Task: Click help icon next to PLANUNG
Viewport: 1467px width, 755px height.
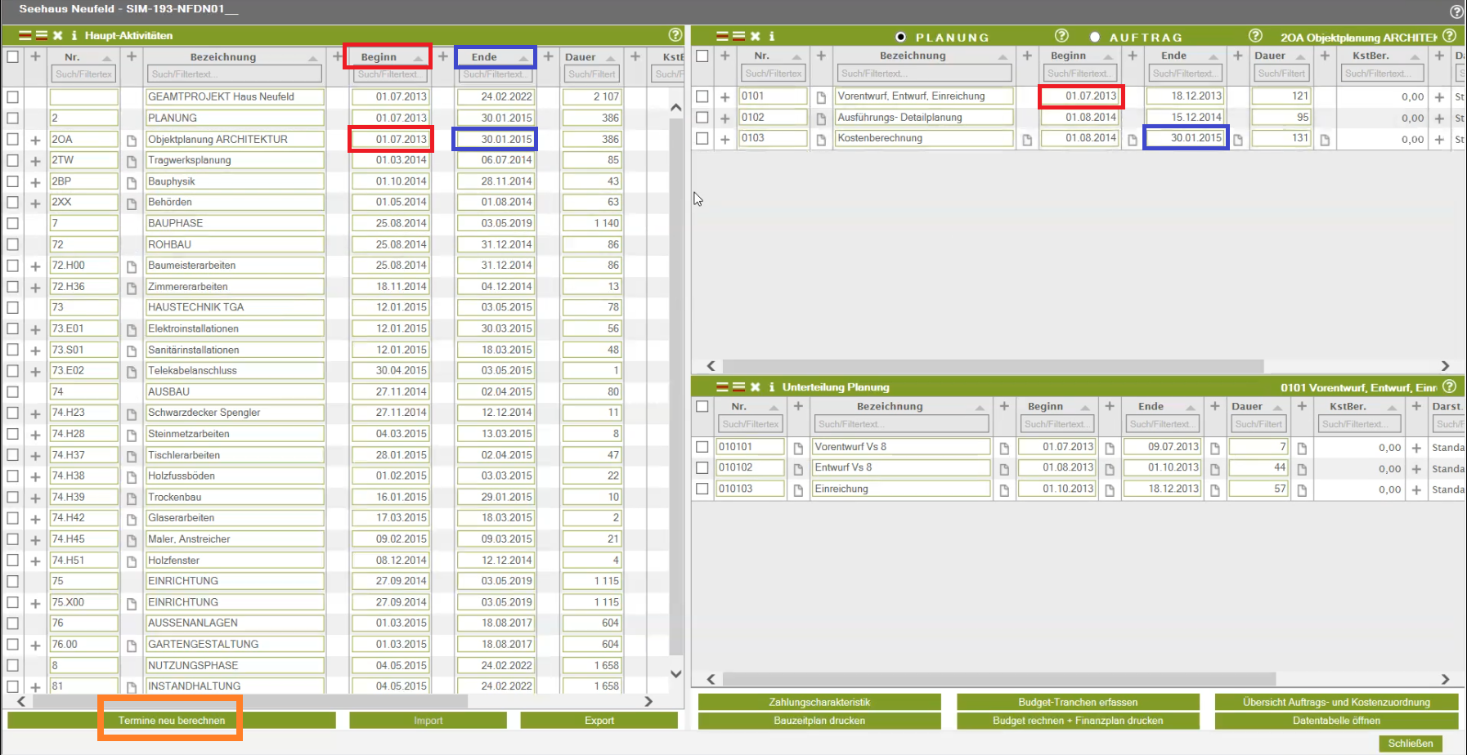Action: 1061,36
